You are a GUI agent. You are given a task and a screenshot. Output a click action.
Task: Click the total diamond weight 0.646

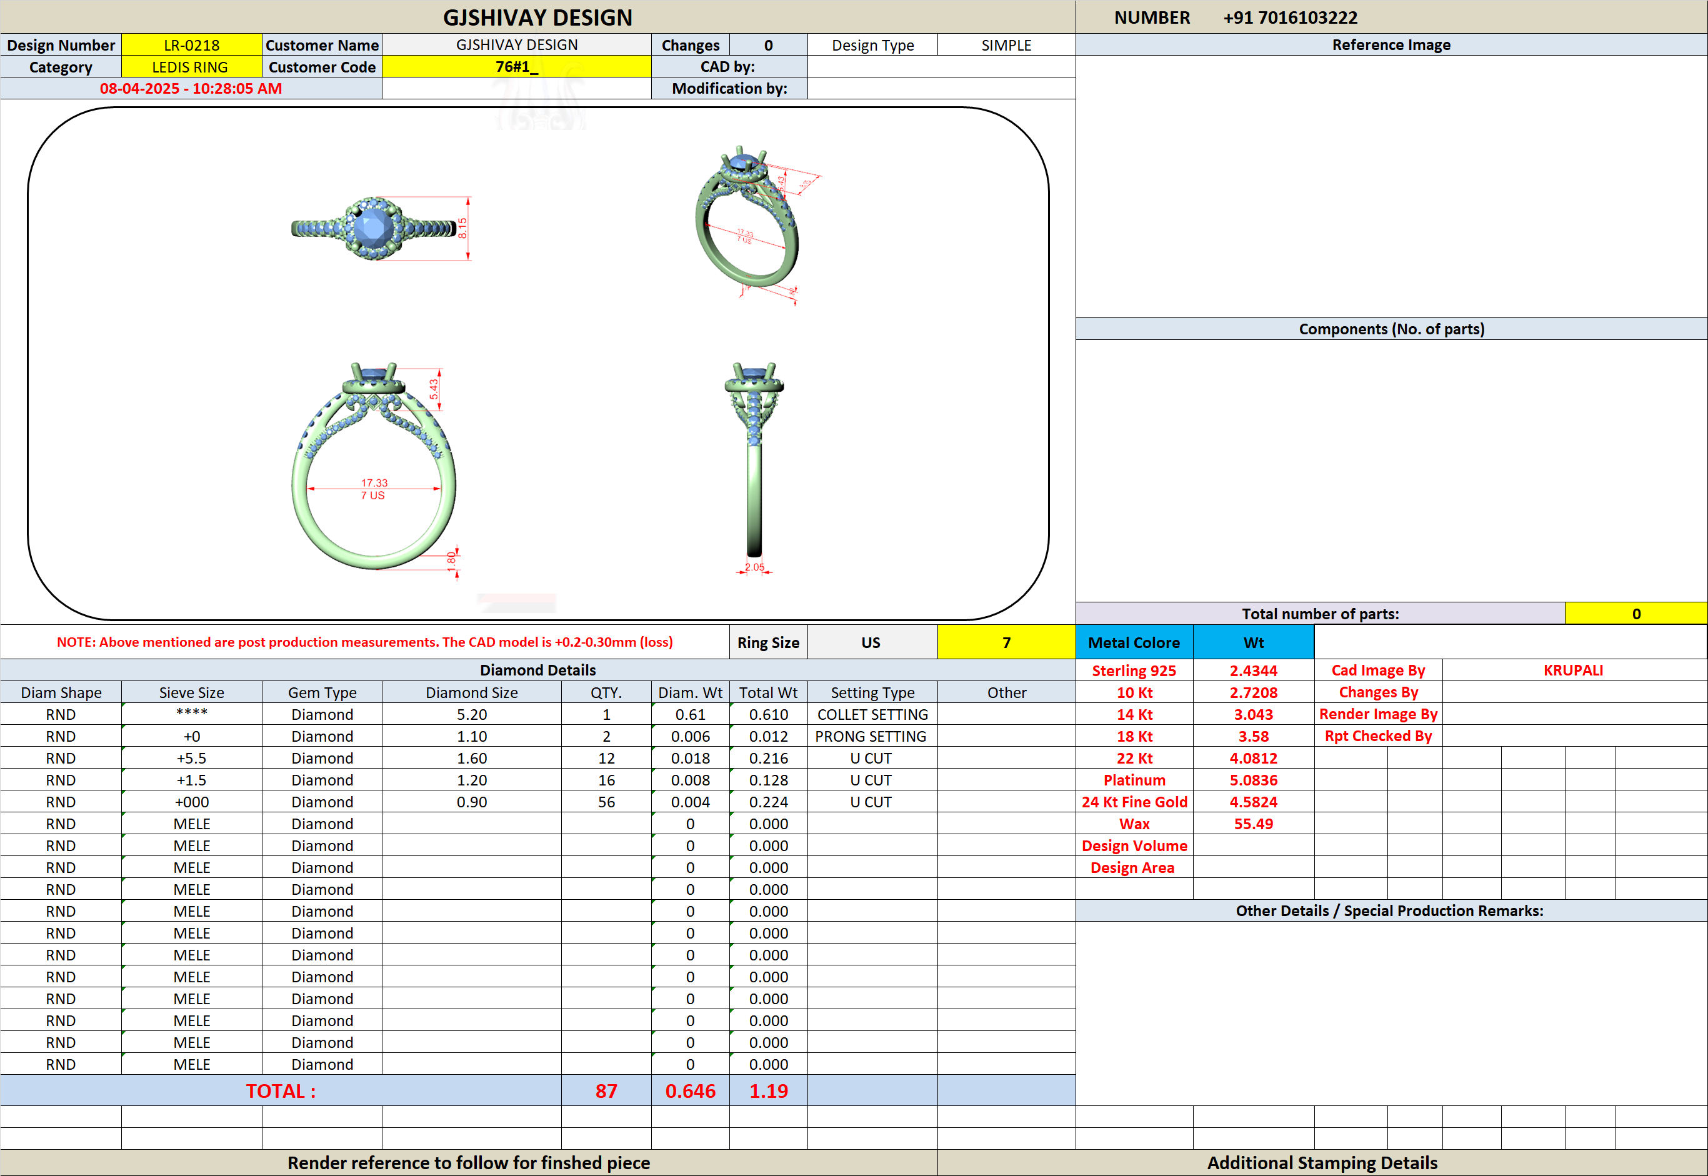[x=691, y=1090]
